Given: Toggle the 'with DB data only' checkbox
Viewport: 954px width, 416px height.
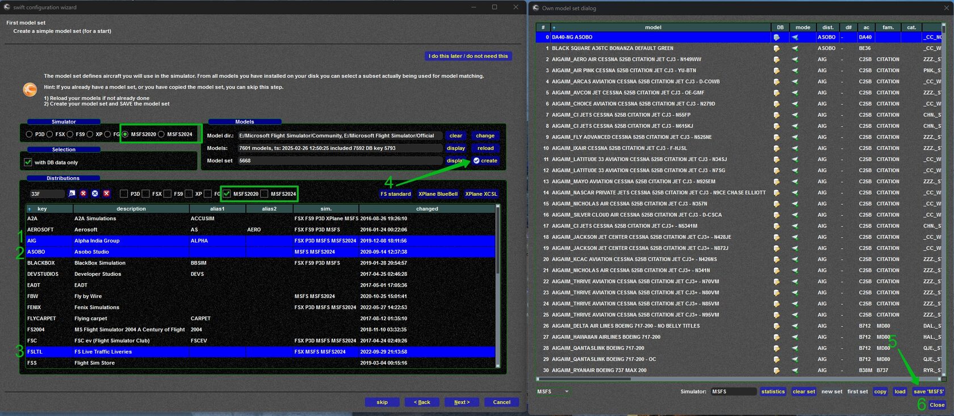Looking at the screenshot, I should pyautogui.click(x=28, y=162).
